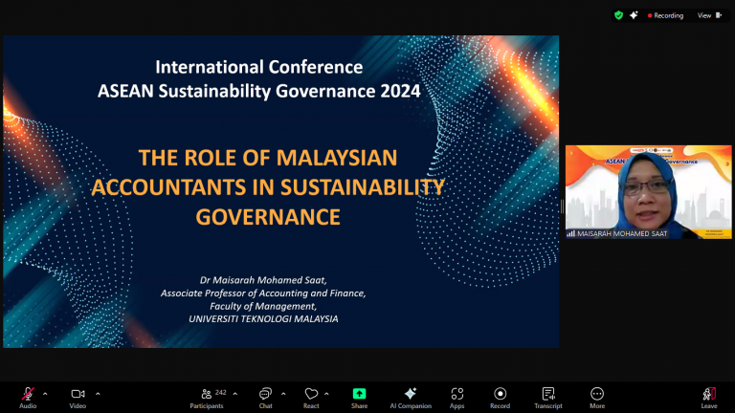Image resolution: width=735 pixels, height=413 pixels.
Task: Expand audio options caret next to Audio
Action: click(45, 394)
